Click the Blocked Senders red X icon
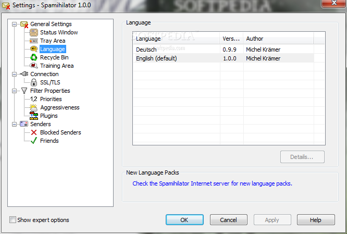 coord(34,132)
